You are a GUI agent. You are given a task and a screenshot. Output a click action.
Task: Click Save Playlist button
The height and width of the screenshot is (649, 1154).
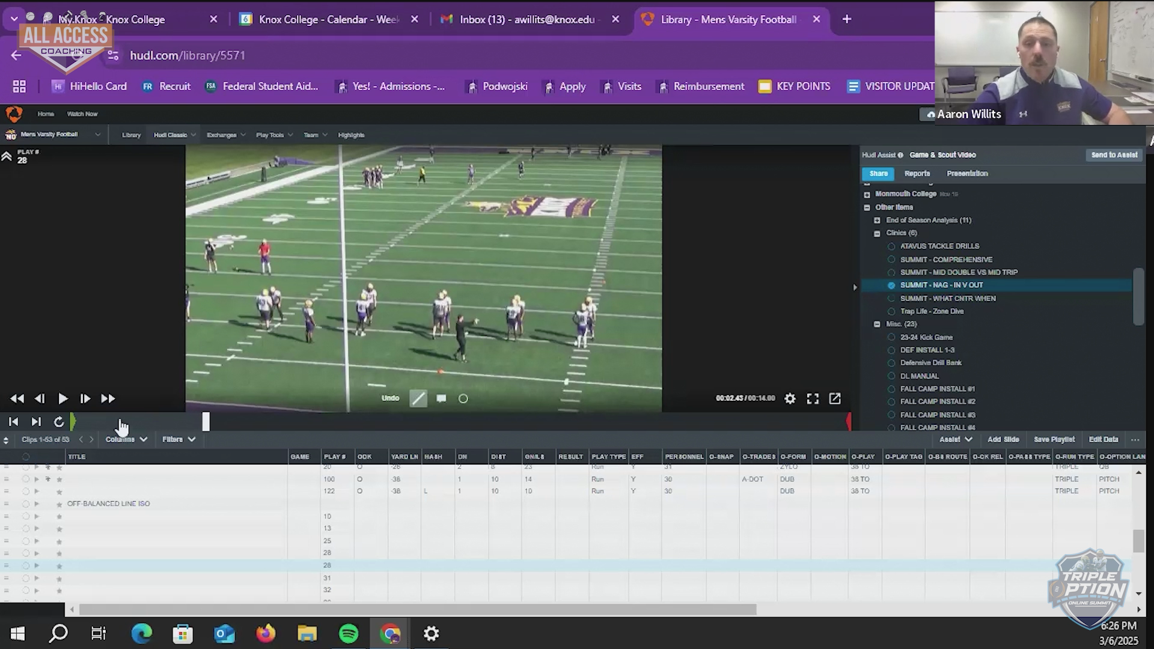click(1054, 439)
